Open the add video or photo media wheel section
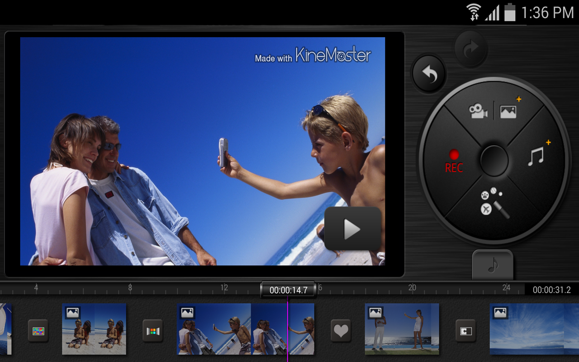The height and width of the screenshot is (362, 579). tap(494, 109)
